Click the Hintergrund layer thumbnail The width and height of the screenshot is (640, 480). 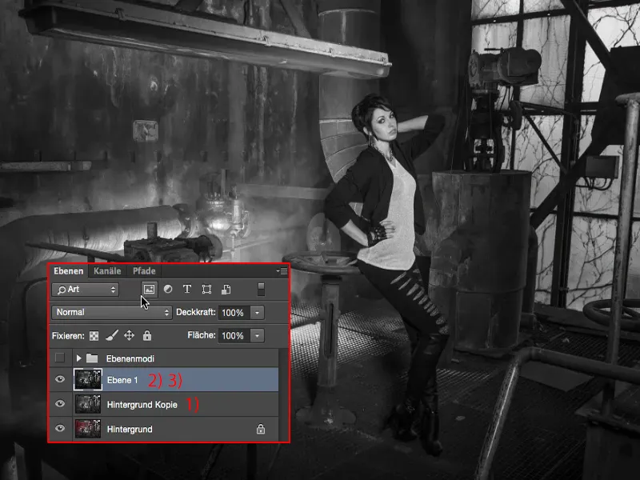point(88,429)
